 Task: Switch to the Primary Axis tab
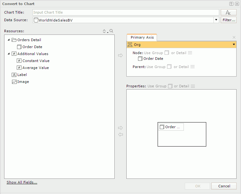click(142, 37)
